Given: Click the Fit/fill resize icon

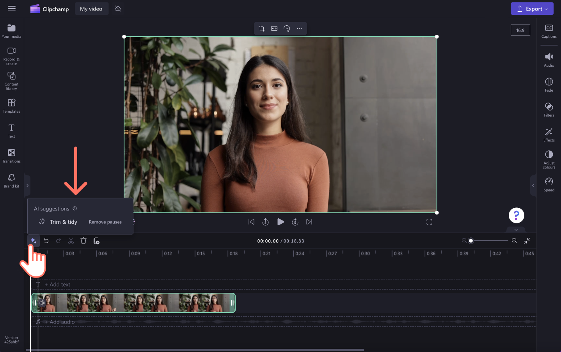Looking at the screenshot, I should [x=274, y=28].
